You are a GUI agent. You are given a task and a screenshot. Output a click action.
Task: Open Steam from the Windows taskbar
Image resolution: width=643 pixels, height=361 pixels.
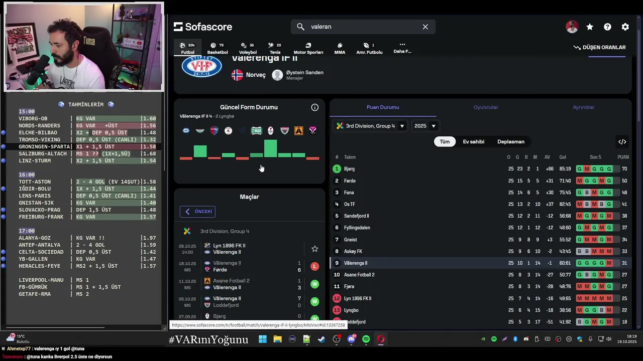pyautogui.click(x=321, y=339)
